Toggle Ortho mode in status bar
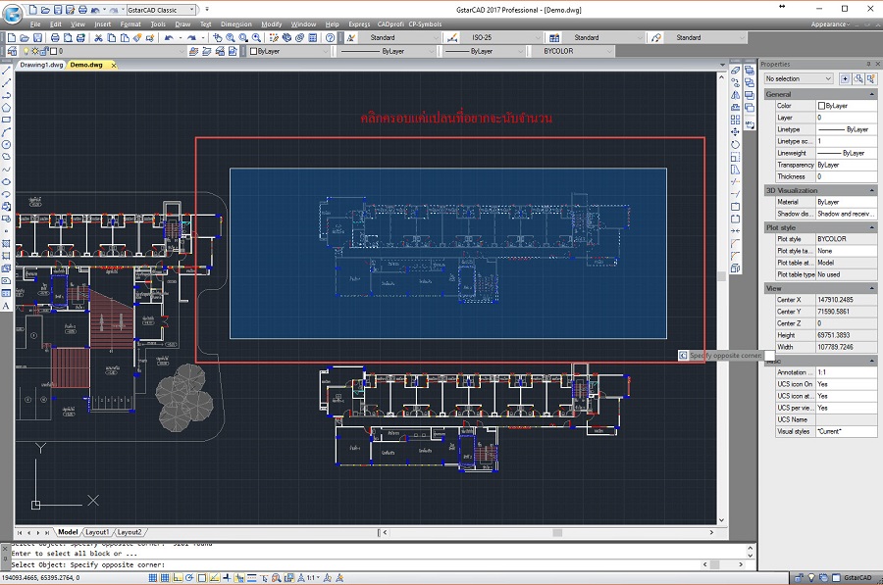883x585 pixels. pos(178,578)
